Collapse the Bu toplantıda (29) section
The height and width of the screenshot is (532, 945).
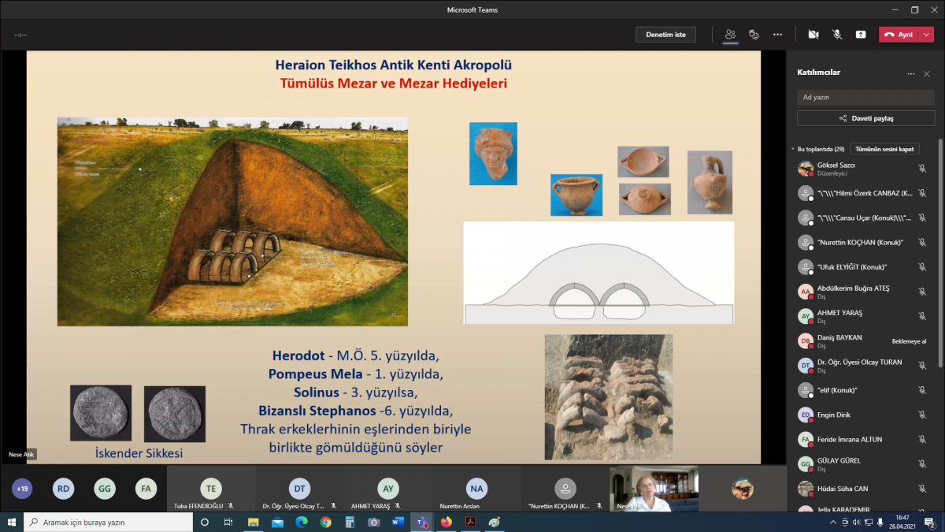point(794,149)
